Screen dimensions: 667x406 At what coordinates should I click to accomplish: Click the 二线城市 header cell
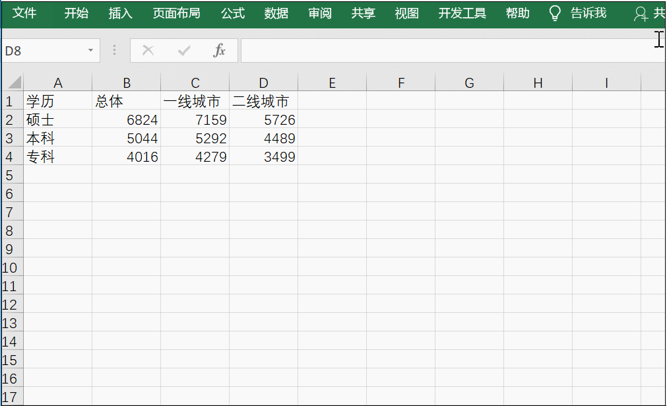tap(263, 102)
